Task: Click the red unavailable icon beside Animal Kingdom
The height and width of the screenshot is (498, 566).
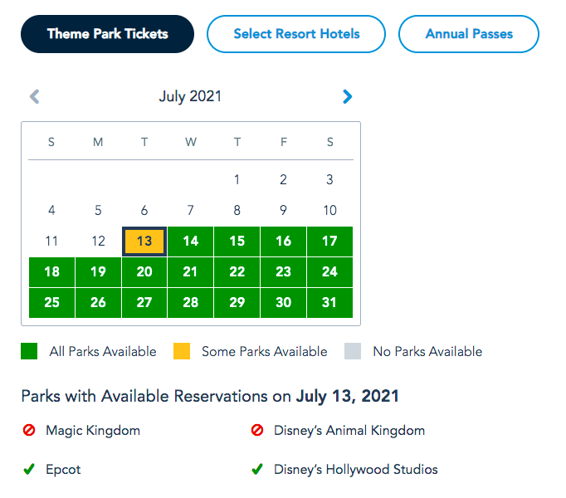Action: pyautogui.click(x=257, y=430)
